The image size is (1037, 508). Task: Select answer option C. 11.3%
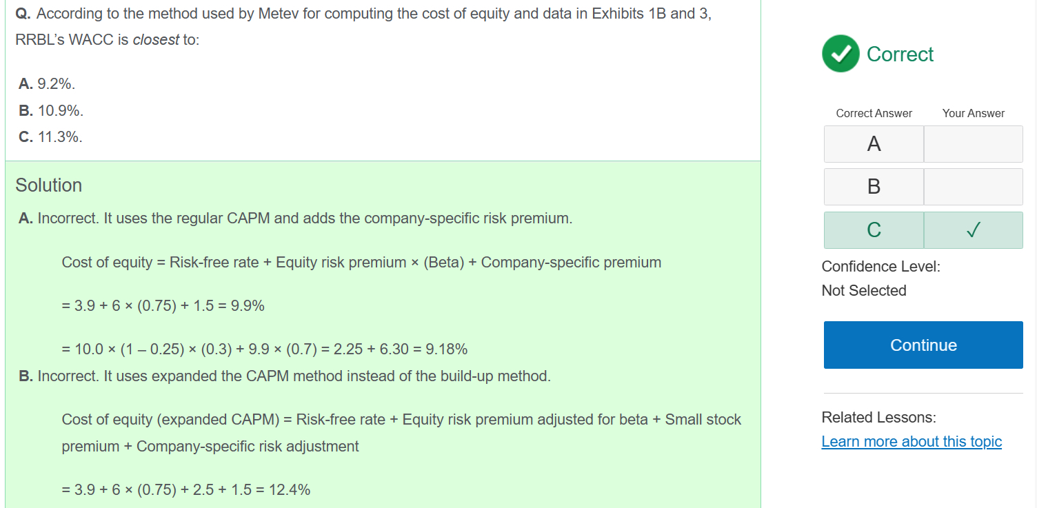50,136
